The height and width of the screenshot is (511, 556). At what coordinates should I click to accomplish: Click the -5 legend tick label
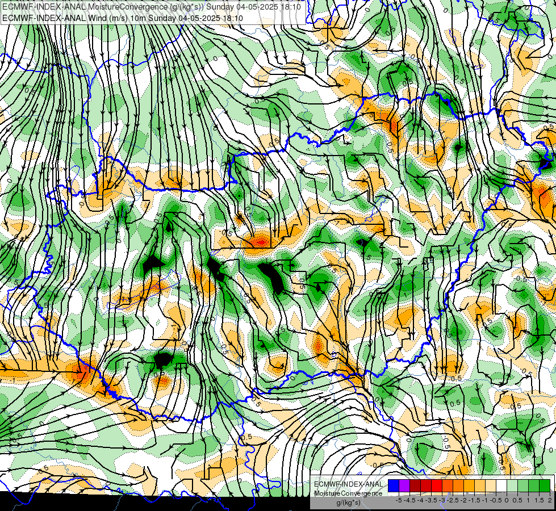click(x=399, y=500)
